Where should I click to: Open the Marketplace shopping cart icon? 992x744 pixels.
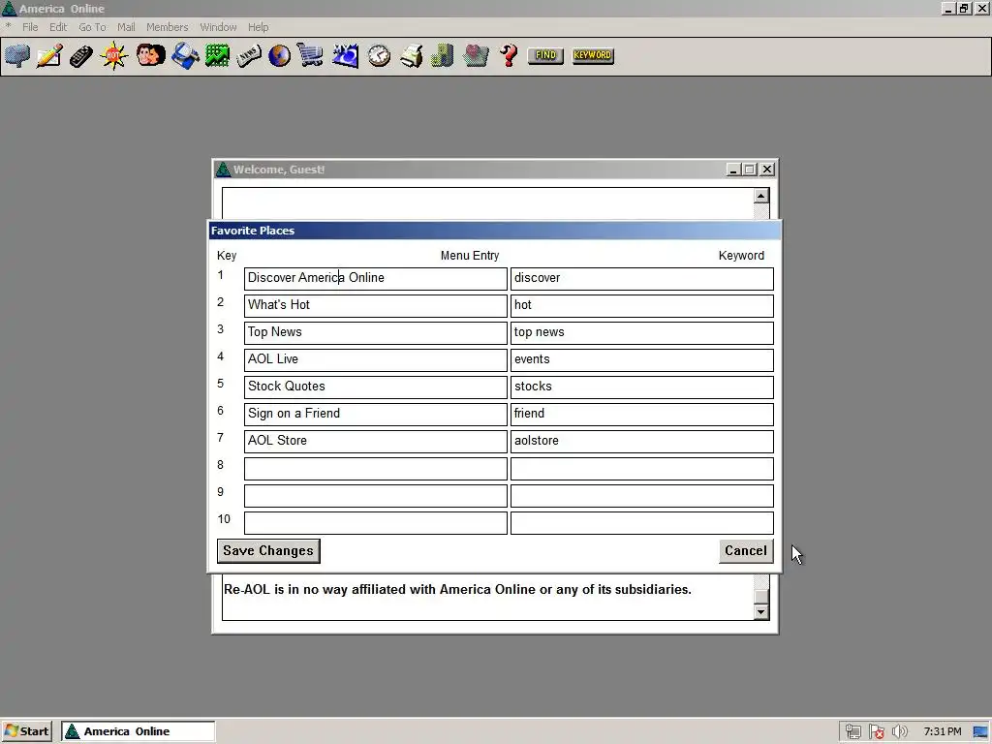tap(310, 55)
